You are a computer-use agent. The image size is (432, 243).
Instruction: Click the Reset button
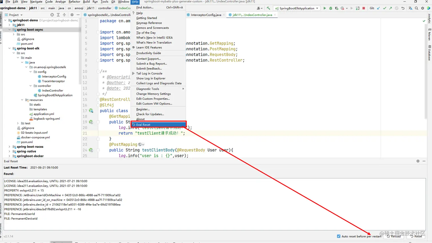tap(416, 236)
